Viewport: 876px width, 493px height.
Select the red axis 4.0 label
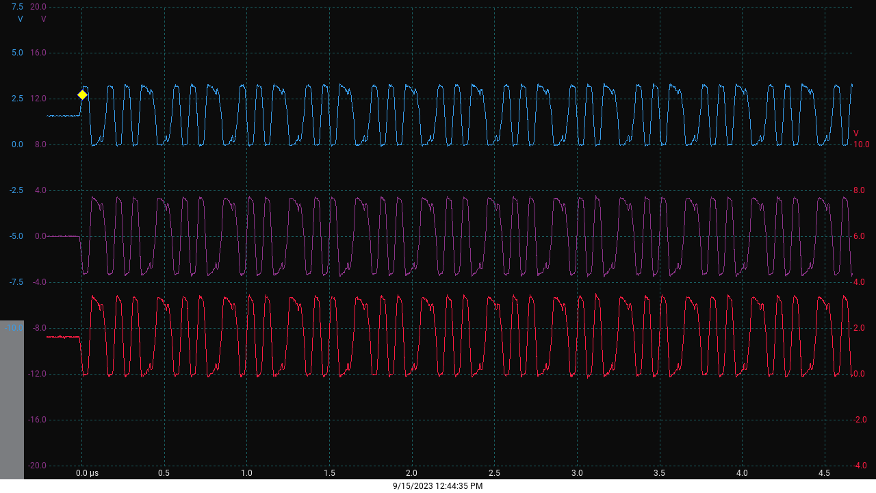pyautogui.click(x=860, y=282)
